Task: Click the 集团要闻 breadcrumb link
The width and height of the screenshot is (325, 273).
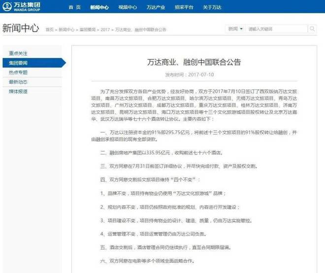Action: pos(88,30)
